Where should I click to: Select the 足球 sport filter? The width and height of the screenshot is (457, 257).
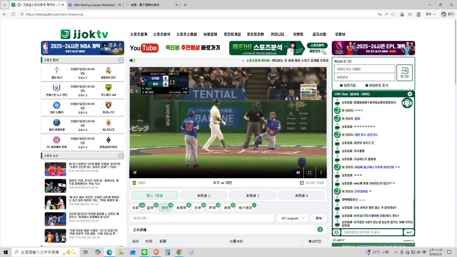tap(198, 208)
